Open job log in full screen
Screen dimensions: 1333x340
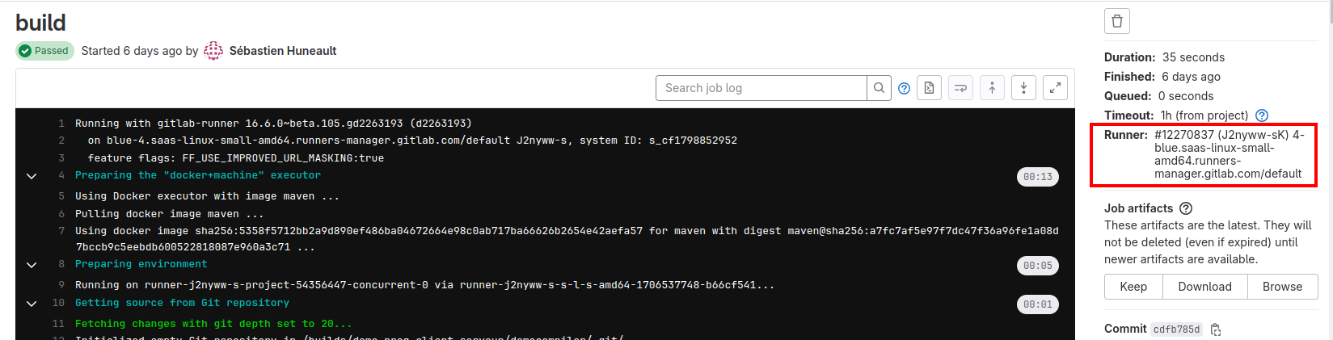point(1055,88)
